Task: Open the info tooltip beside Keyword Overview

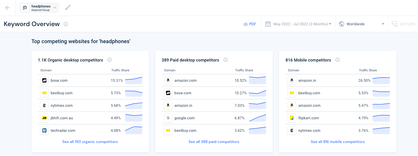Action: pos(66,24)
